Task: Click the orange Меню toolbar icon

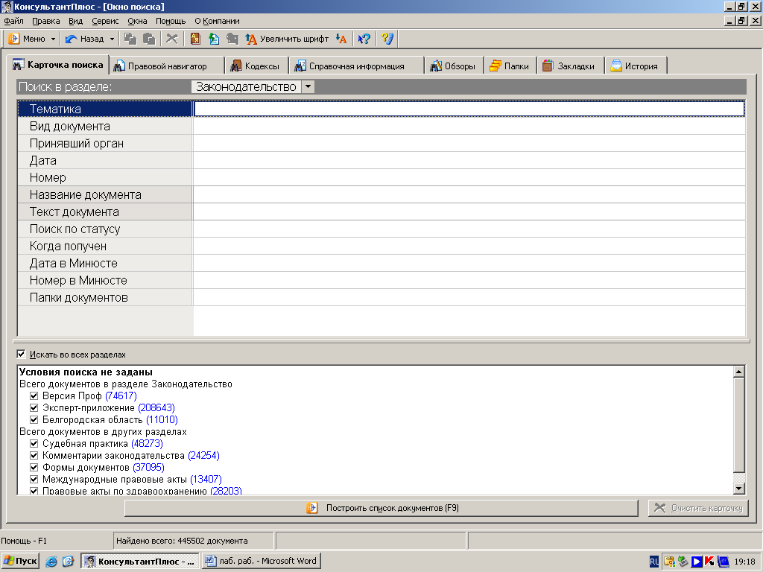Action: click(x=14, y=39)
